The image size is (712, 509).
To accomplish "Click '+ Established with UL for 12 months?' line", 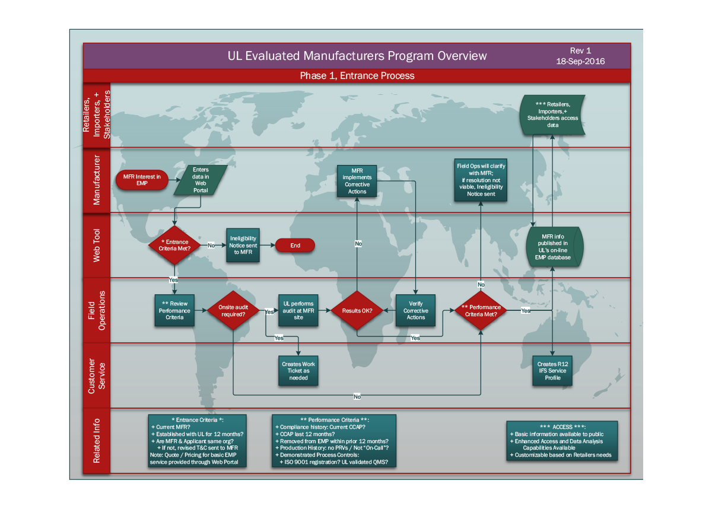I will 198,434.
